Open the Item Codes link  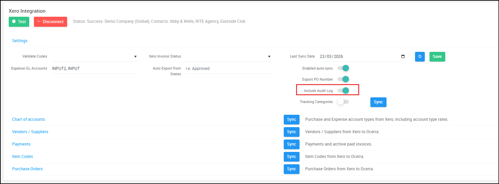[x=22, y=157]
